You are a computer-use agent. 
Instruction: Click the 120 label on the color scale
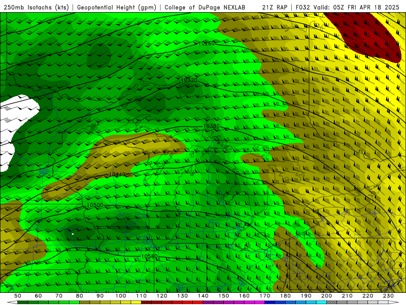pos(162,296)
